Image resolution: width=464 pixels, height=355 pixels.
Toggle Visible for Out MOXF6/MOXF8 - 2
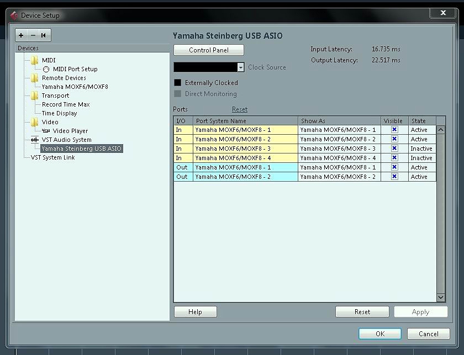click(x=394, y=177)
